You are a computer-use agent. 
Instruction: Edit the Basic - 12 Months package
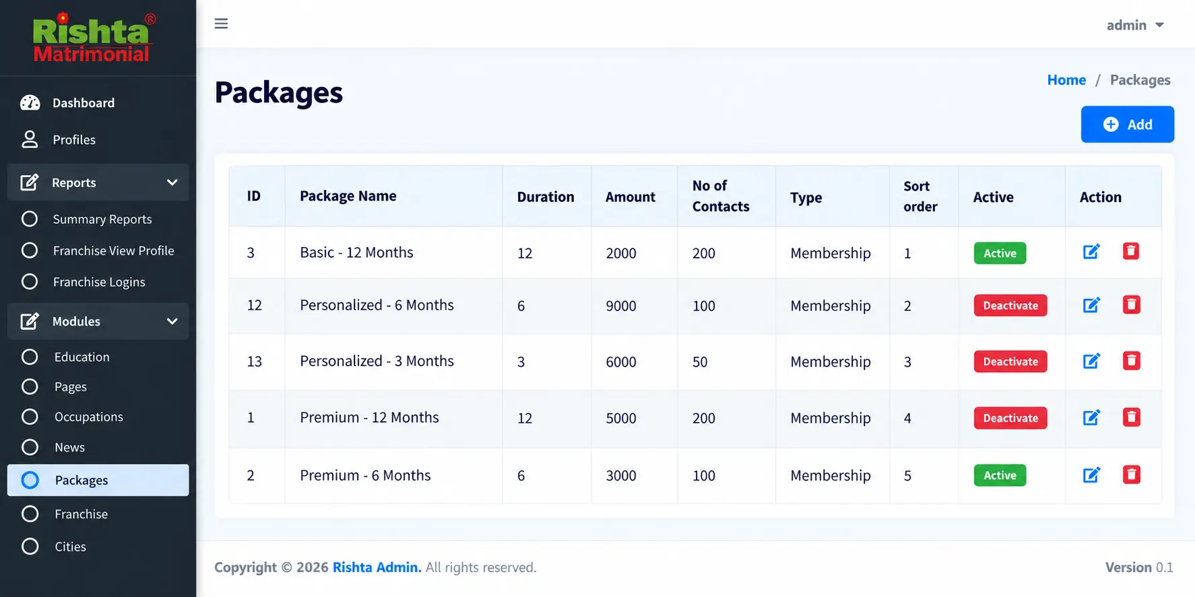(x=1091, y=252)
